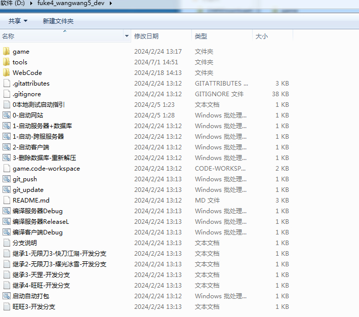The image size is (359, 317).
Task: Sort files by 修改日期 column header
Action: [x=146, y=36]
